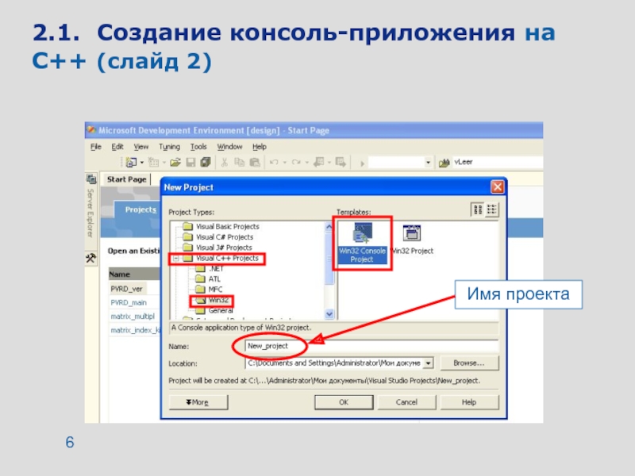The image size is (635, 476).
Task: Open the matrix_index recent project
Action: coord(135,330)
